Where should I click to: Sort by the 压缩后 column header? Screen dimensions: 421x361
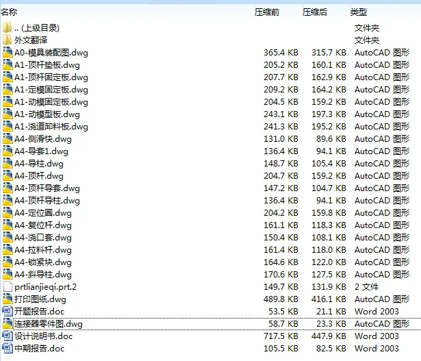pos(315,12)
